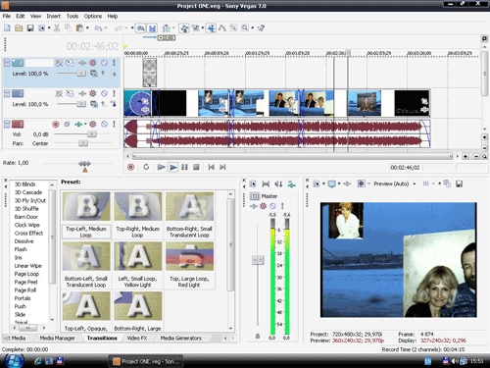The height and width of the screenshot is (368, 490).
Task: Minimize video track 1 height
Action: [x=7, y=61]
